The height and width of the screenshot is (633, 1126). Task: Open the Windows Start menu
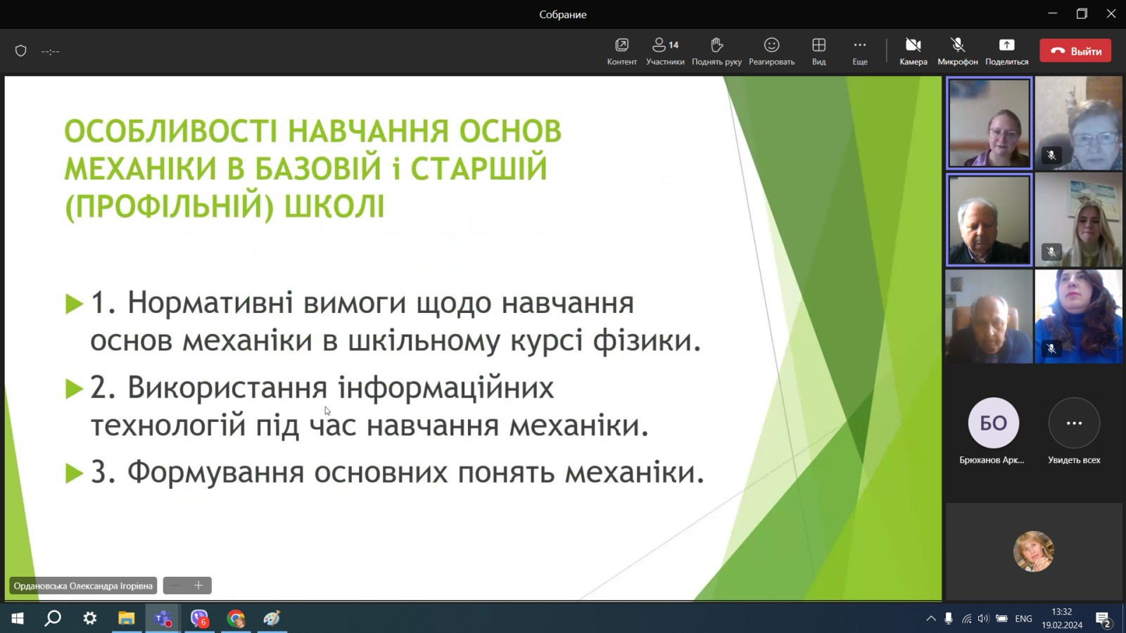click(x=18, y=618)
